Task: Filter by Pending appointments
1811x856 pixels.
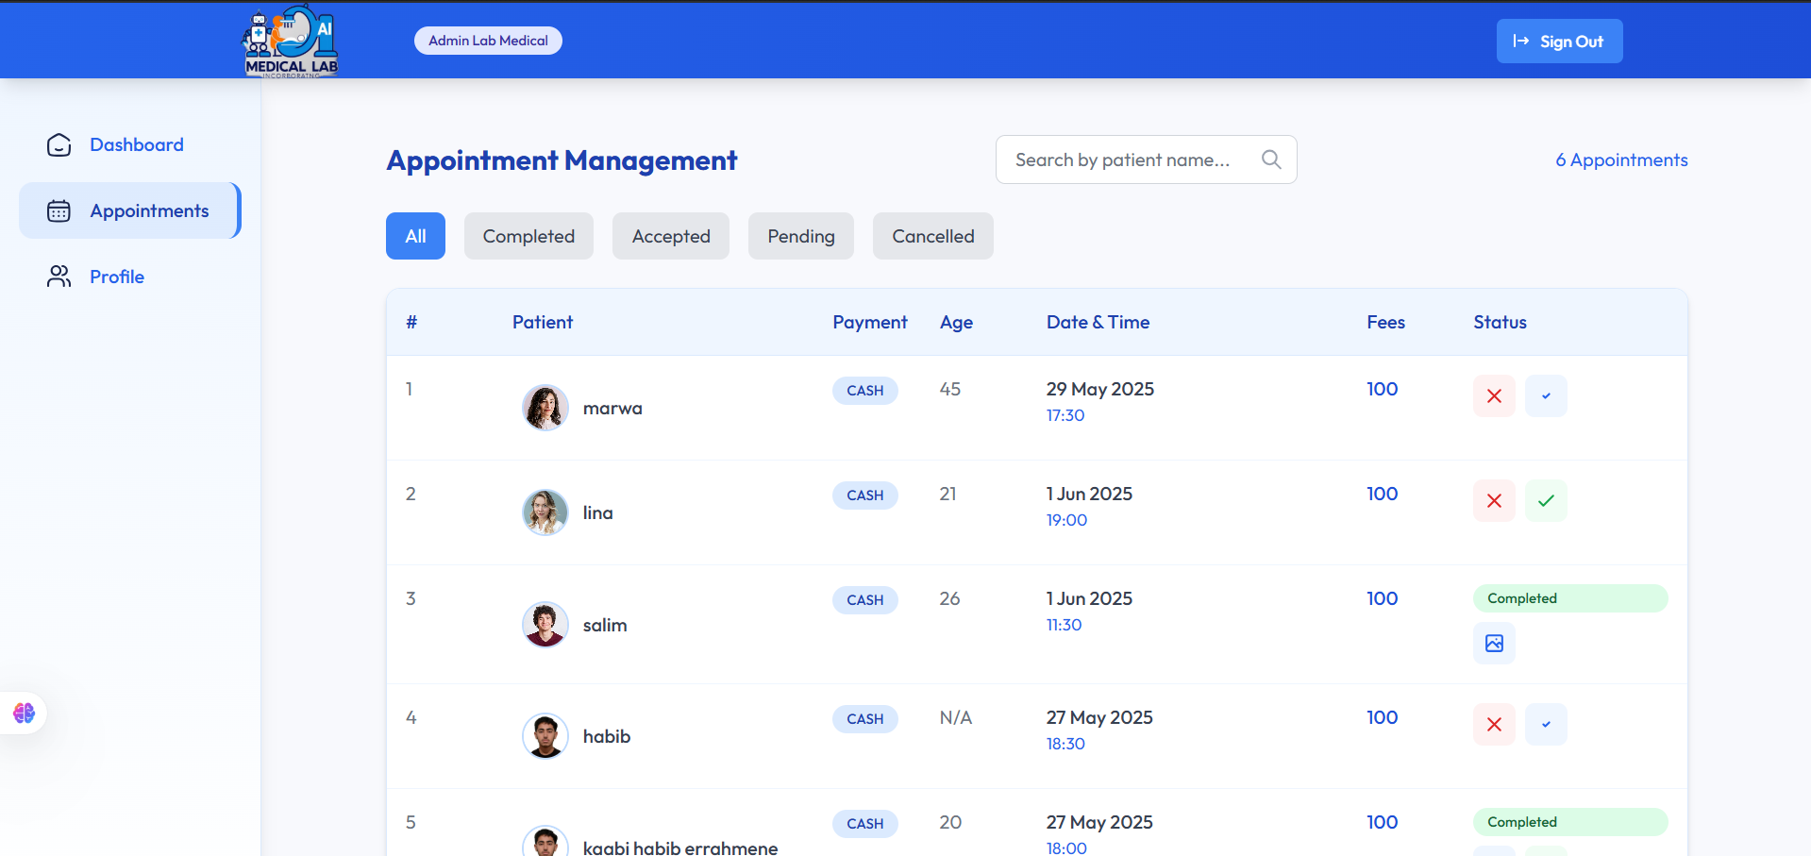Action: click(x=800, y=236)
